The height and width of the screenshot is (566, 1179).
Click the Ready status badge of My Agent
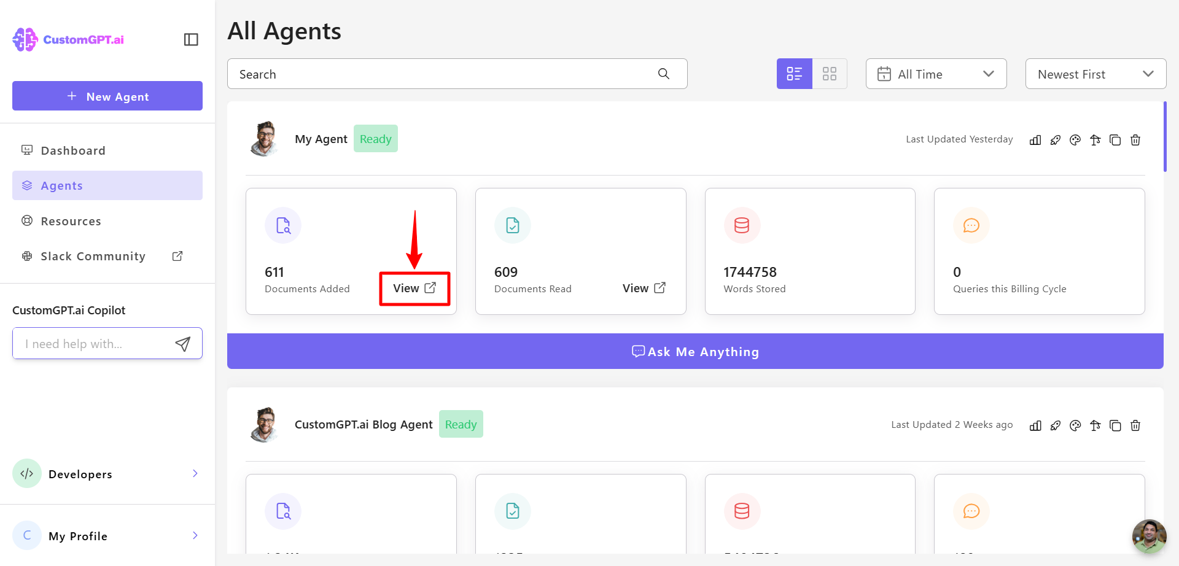(x=376, y=139)
